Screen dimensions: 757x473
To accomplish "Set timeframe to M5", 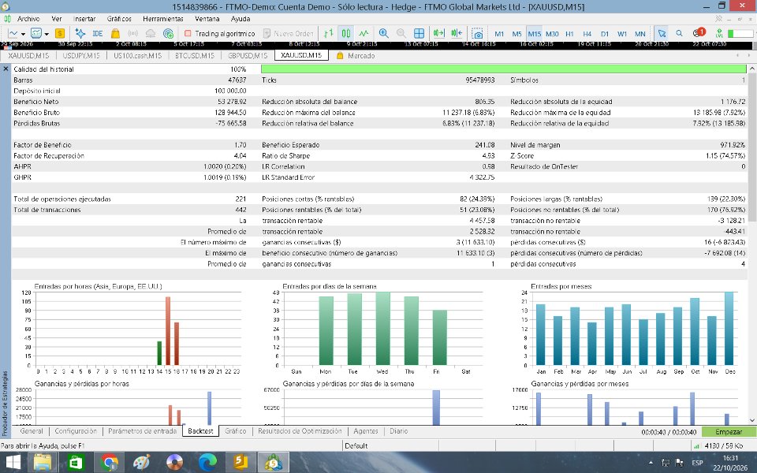I will [x=516, y=34].
